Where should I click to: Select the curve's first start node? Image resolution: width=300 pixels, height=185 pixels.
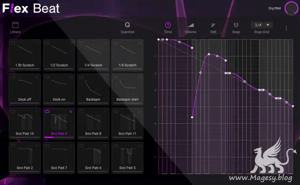point(159,40)
